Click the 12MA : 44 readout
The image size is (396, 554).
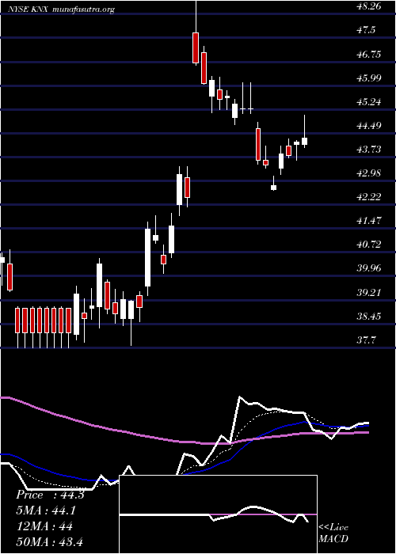point(44,526)
